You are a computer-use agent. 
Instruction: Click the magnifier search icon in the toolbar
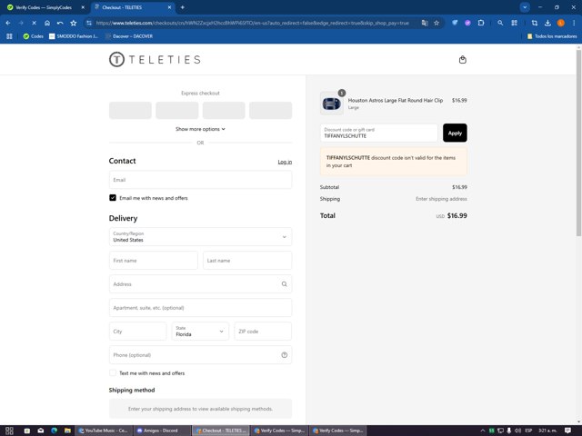500,23
